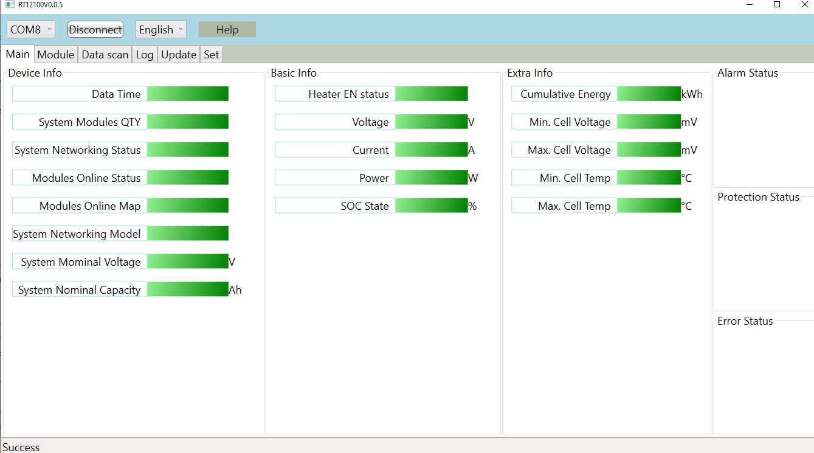The image size is (814, 453).
Task: Maximize the application window
Action: click(776, 5)
